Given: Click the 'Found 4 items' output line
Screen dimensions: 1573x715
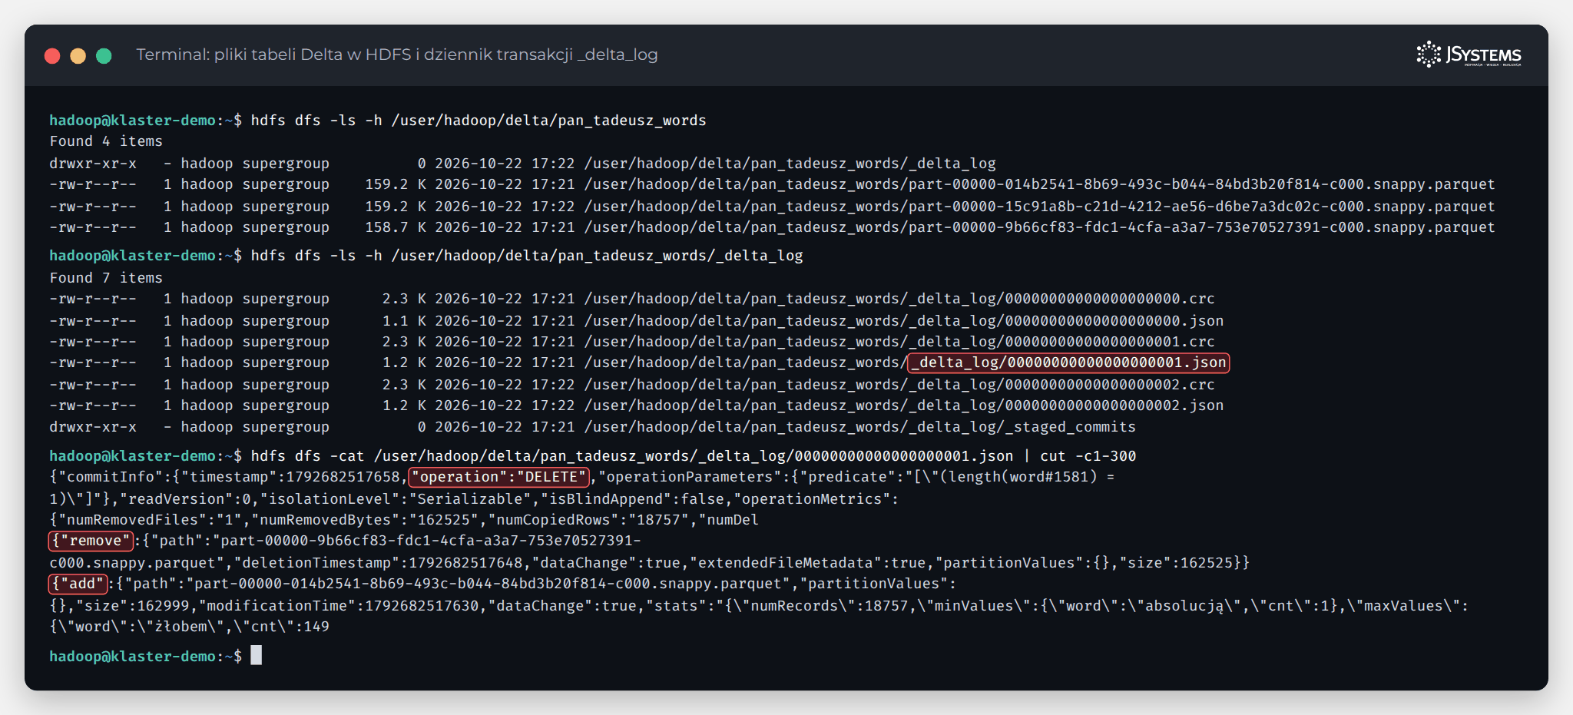Looking at the screenshot, I should tap(106, 141).
